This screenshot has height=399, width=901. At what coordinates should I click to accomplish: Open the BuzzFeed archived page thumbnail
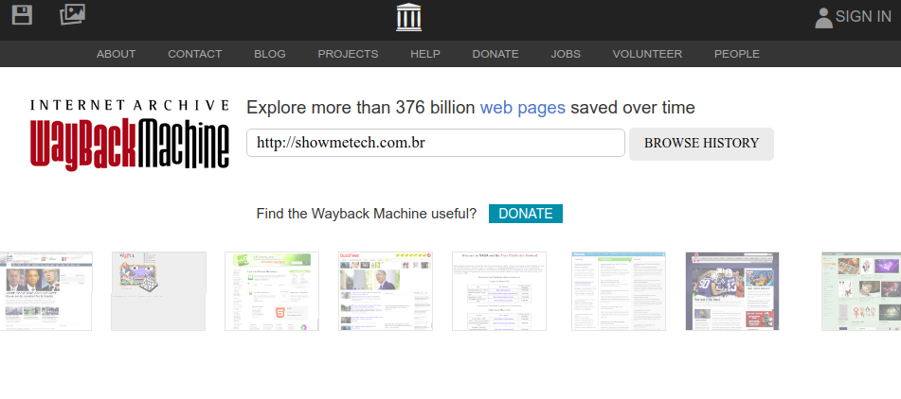coord(385,291)
